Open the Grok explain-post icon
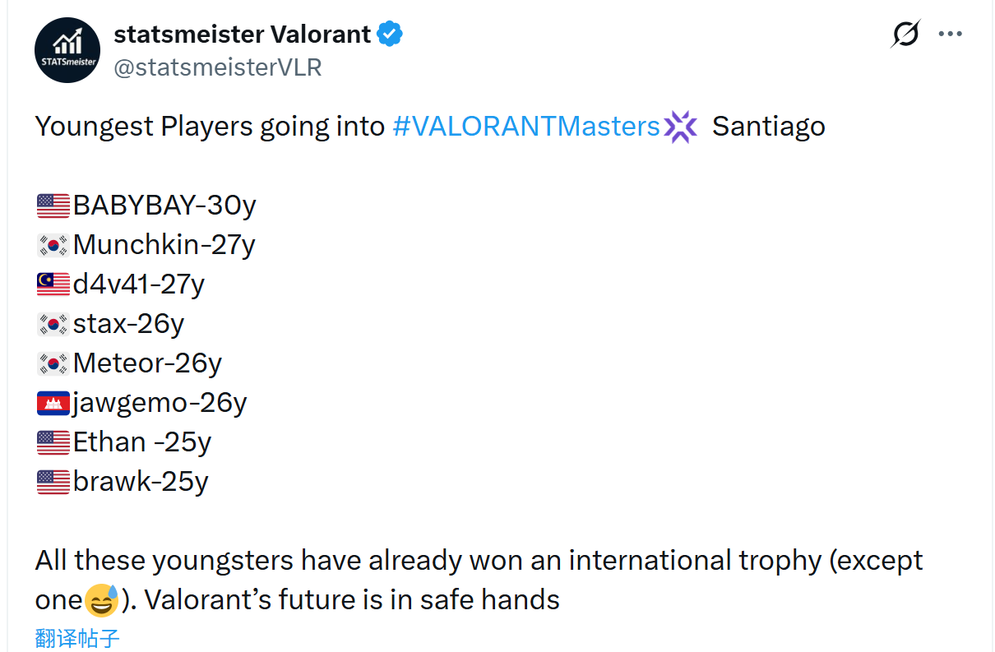Screen dimensions: 995x652 pos(905,35)
